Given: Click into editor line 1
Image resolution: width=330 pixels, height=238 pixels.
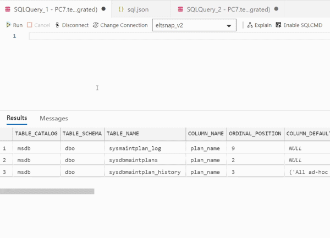Looking at the screenshot, I should tap(179, 36).
